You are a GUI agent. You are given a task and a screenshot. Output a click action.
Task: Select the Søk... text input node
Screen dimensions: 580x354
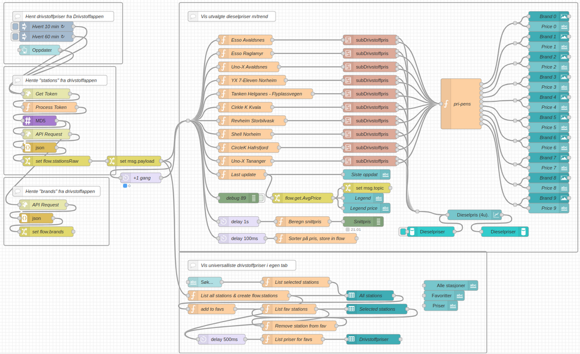[x=204, y=282]
